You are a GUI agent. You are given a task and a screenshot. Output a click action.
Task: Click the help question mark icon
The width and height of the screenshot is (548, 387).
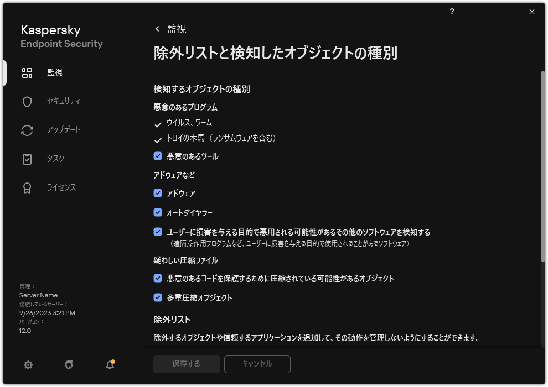pyautogui.click(x=452, y=12)
